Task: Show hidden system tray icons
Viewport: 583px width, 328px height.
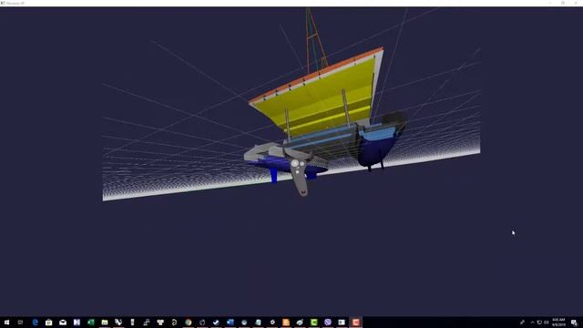Action: (532, 323)
